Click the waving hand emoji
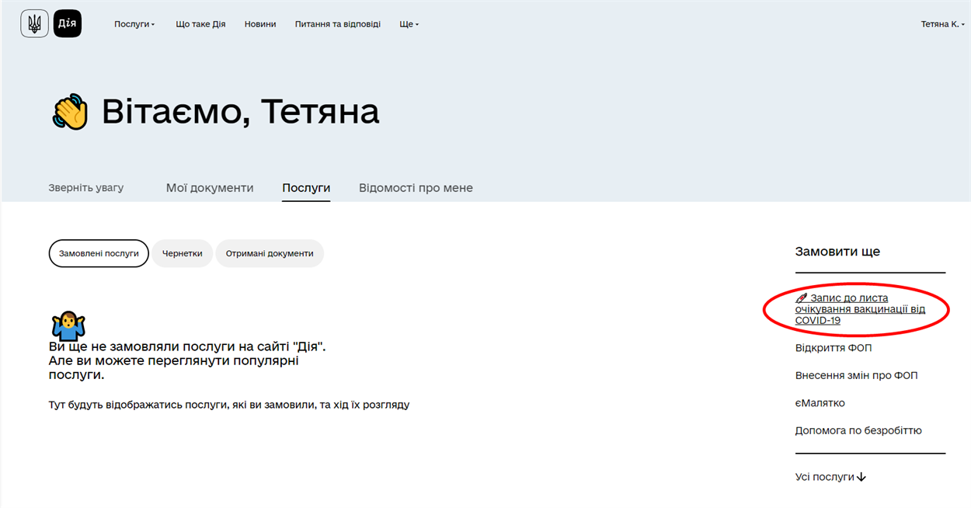Viewport: 971px width, 508px height. coord(71,112)
